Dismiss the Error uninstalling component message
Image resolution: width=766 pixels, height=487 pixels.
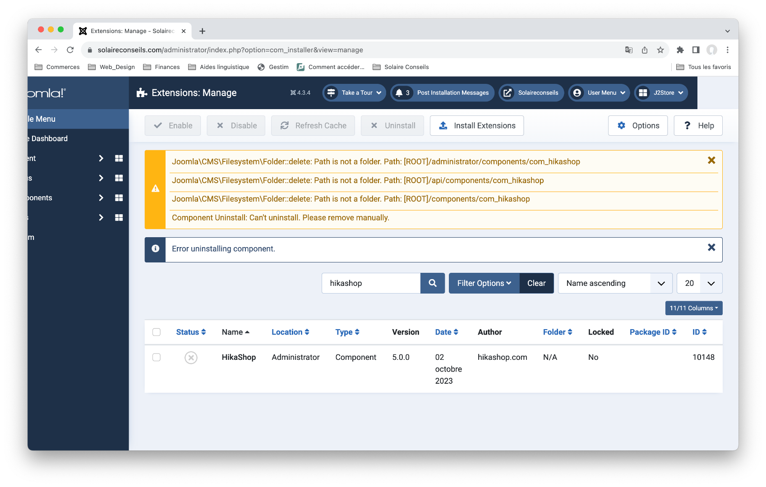coord(711,248)
